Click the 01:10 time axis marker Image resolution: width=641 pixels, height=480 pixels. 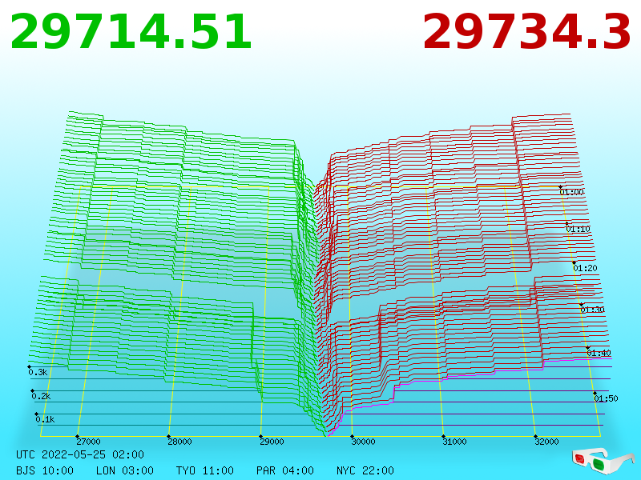578,229
